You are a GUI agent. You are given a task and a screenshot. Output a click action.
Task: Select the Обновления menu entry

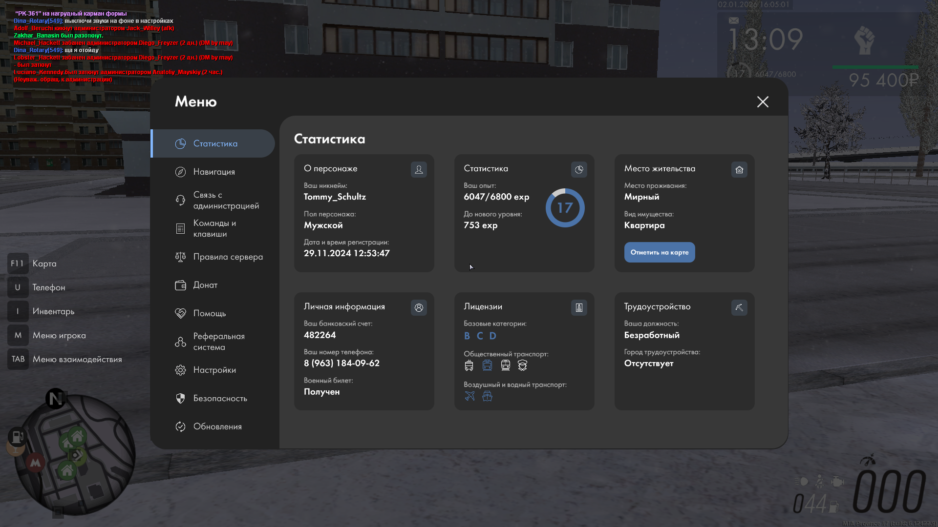point(217,426)
